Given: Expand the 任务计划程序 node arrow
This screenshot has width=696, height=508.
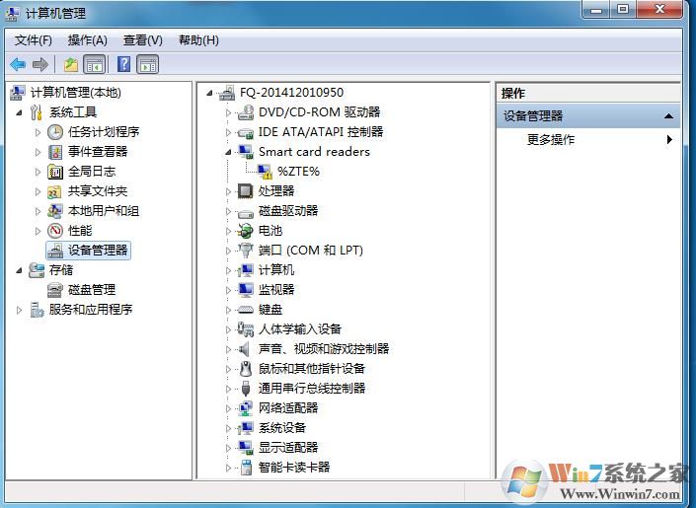Looking at the screenshot, I should (x=38, y=132).
